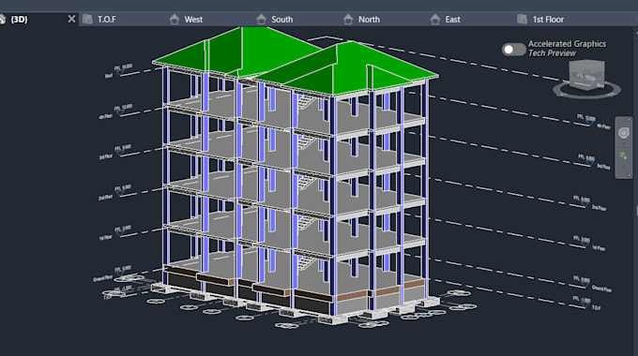Select the right-side 4th Floor level label
The width and height of the screenshot is (638, 356).
tap(603, 126)
